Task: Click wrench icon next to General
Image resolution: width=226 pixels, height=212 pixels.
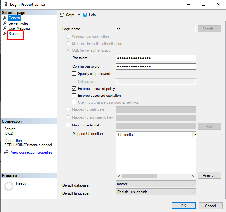Action: tap(5, 18)
